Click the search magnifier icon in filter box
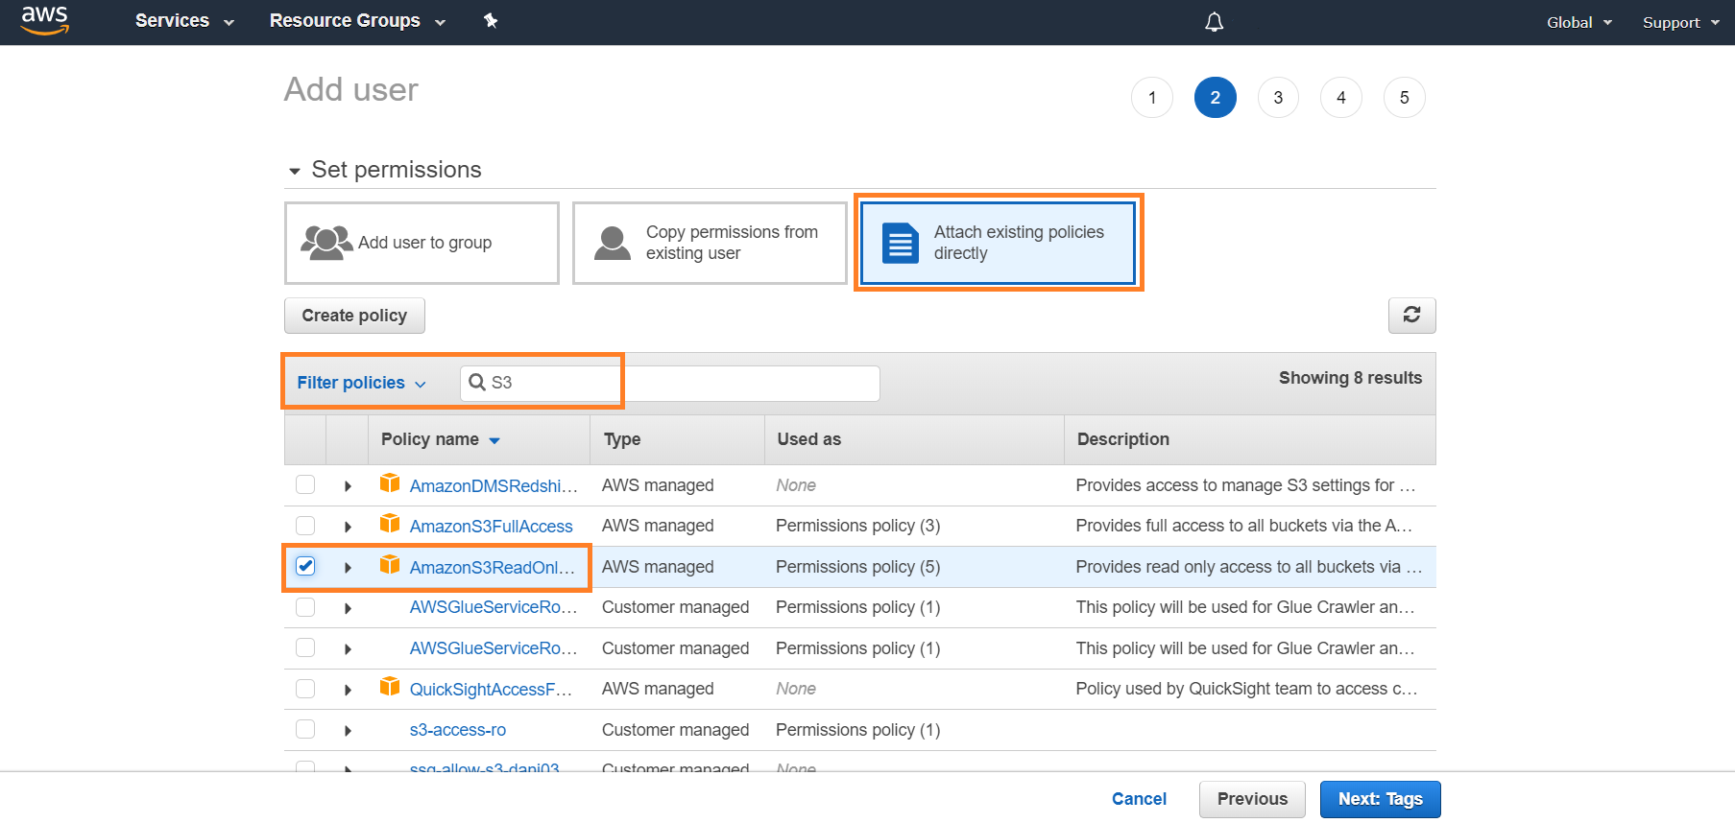This screenshot has height=823, width=1735. (476, 383)
